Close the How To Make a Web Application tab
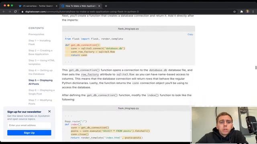This screenshot has height=144, width=257. [99, 6]
